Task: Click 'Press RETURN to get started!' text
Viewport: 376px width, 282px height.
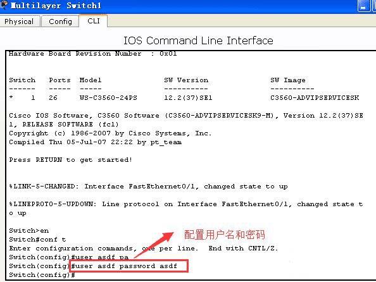Action: 70,160
